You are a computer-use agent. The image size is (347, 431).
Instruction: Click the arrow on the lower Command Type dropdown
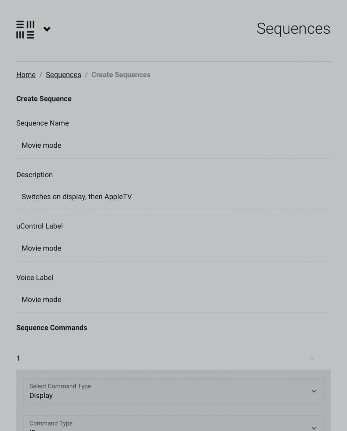[314, 428]
